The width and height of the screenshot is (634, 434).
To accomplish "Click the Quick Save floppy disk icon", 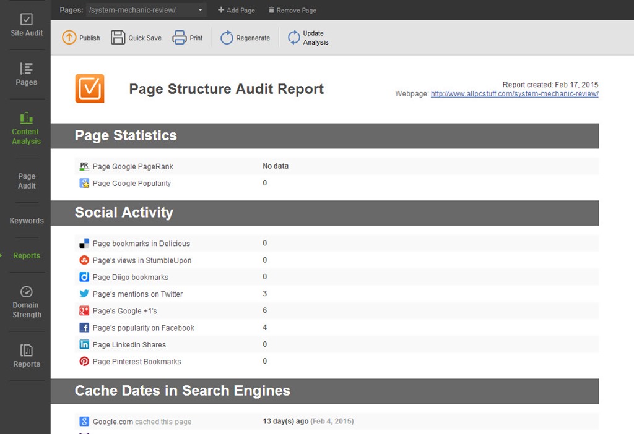I will (x=118, y=38).
